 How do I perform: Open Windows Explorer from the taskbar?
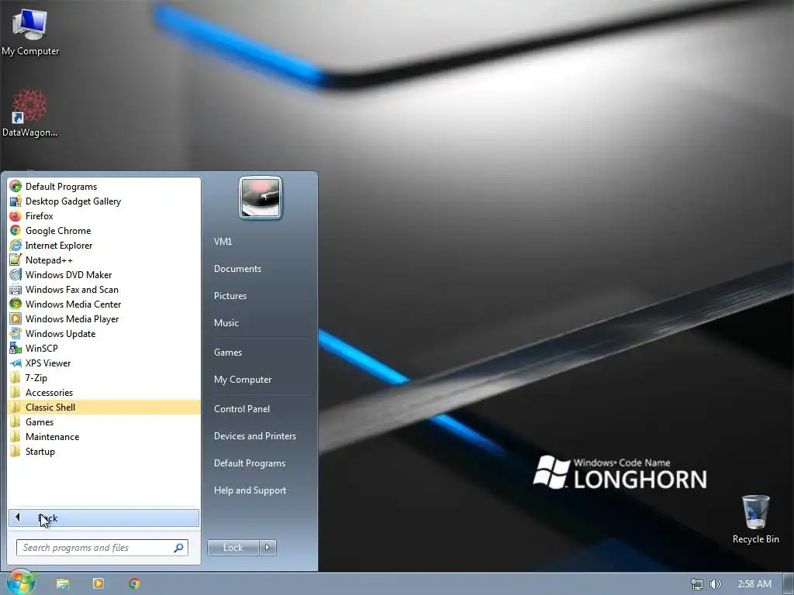click(63, 583)
